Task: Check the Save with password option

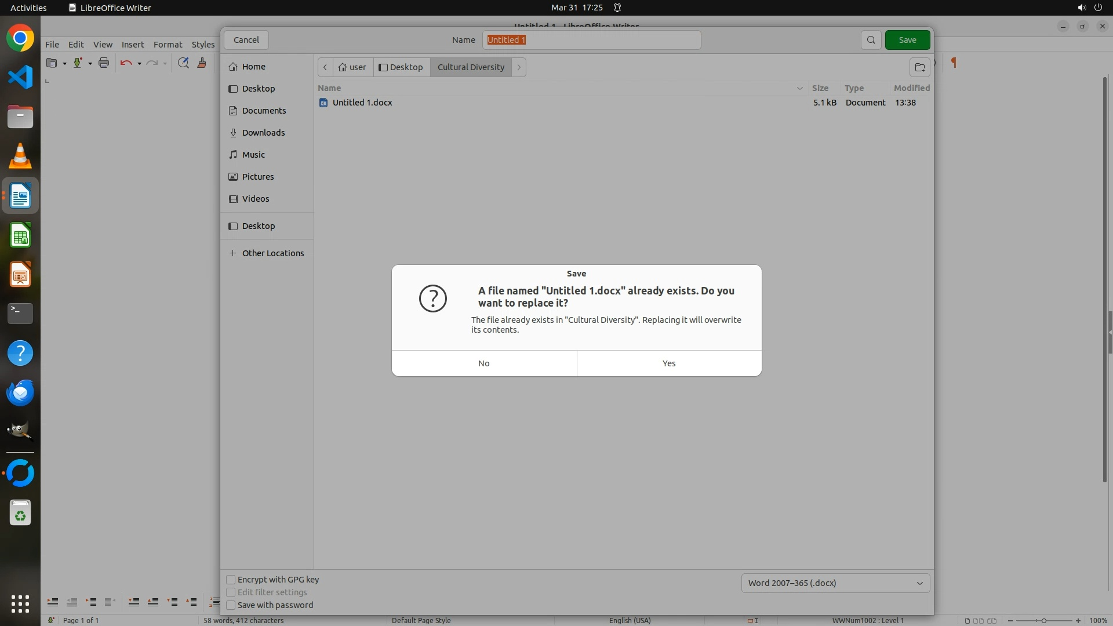Action: 231,605
